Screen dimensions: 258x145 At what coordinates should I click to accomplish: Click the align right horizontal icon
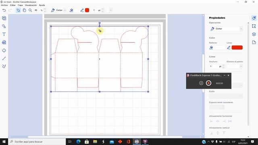(224, 121)
